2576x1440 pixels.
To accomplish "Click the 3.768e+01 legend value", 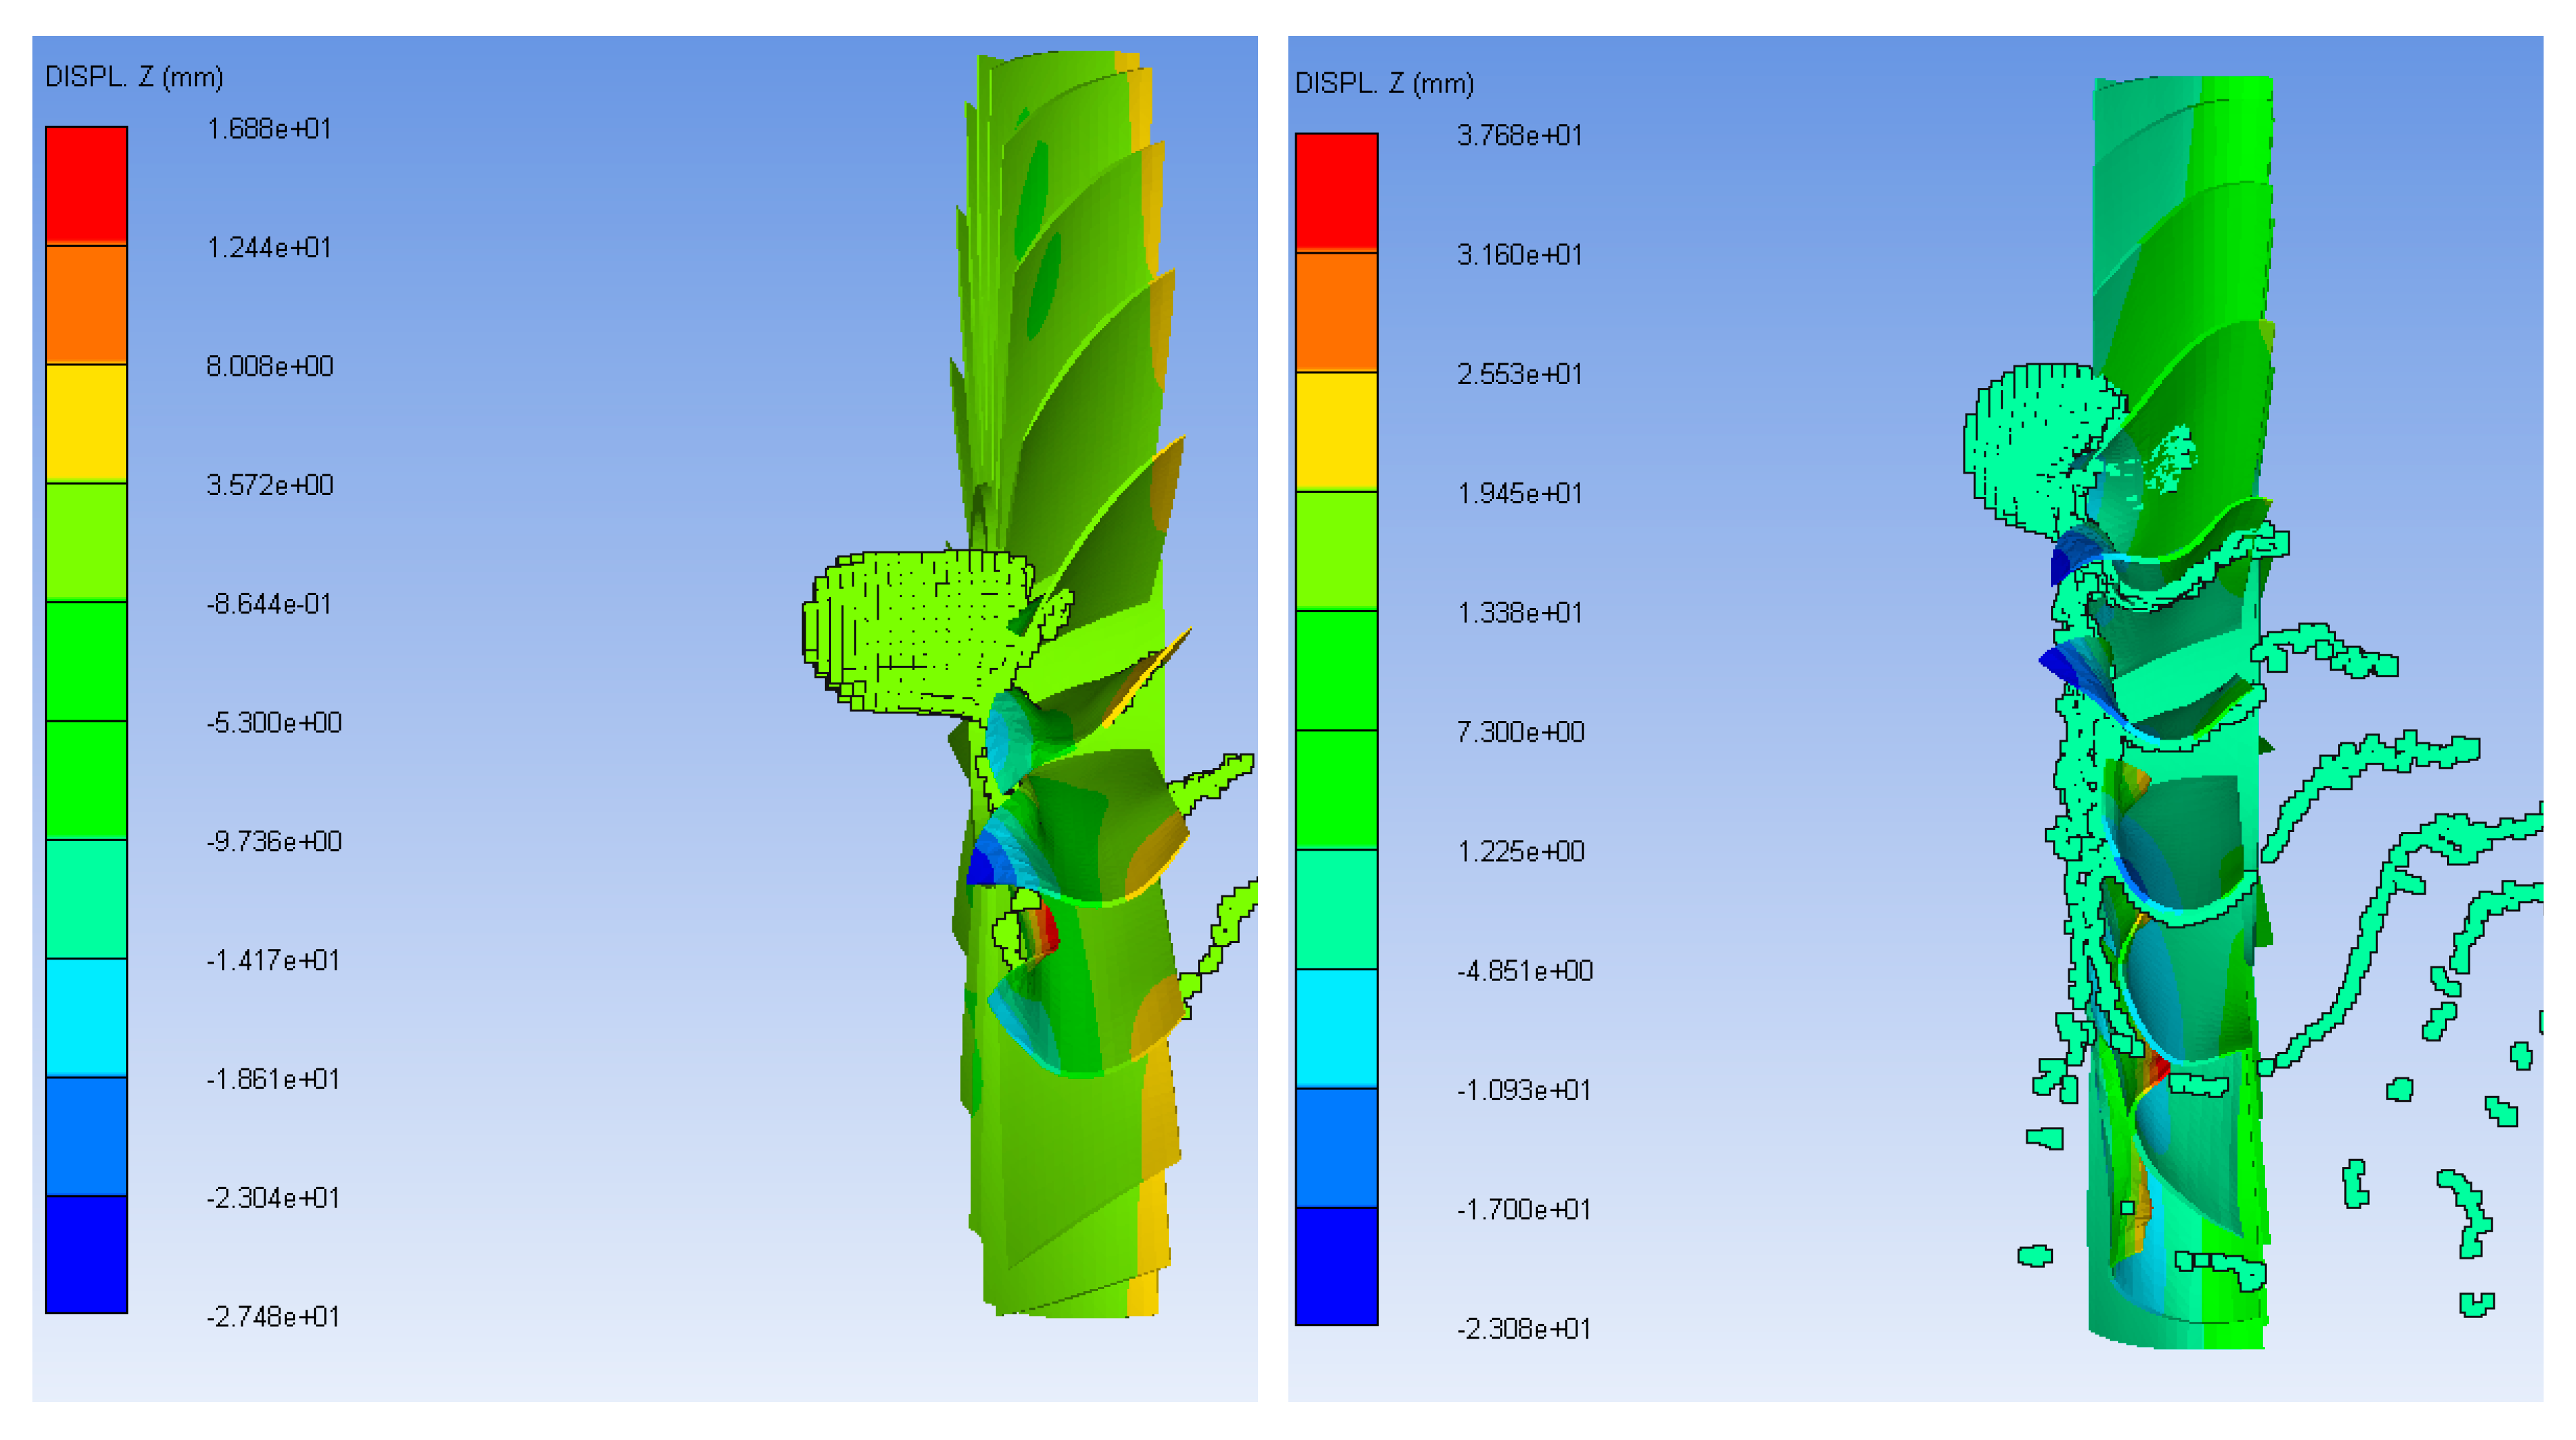I will [x=1519, y=135].
